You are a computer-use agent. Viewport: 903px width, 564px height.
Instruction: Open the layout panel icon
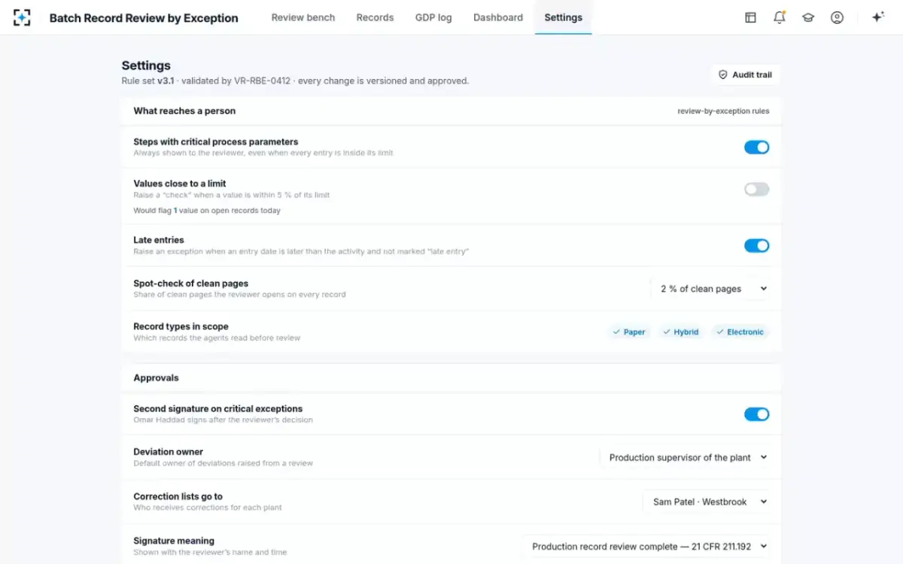[750, 17]
